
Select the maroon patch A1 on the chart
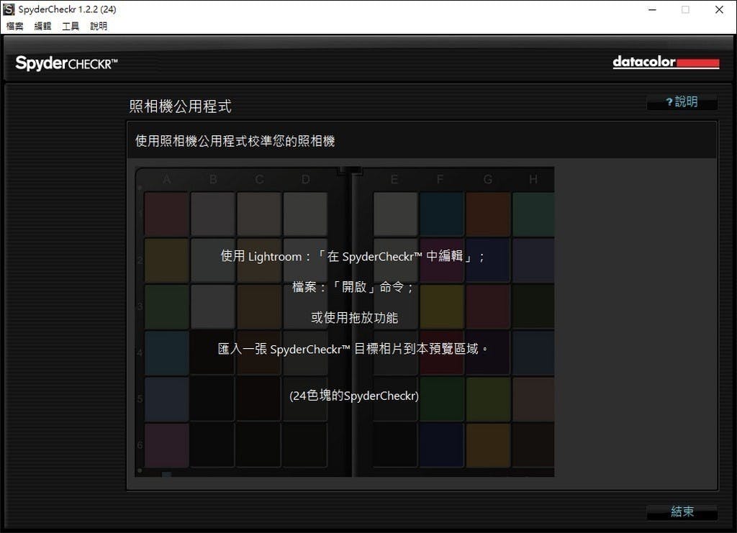tap(166, 214)
